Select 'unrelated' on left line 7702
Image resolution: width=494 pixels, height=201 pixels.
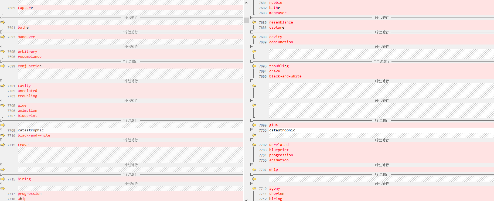point(28,91)
